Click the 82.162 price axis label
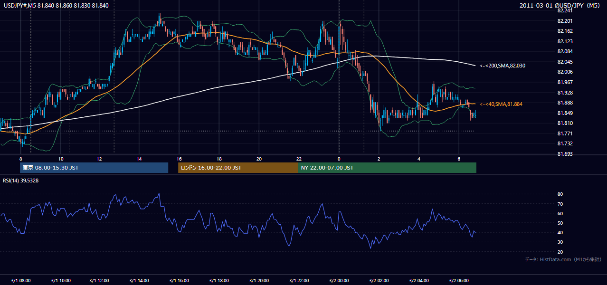Screen dimensions: 607x285 tap(565, 31)
